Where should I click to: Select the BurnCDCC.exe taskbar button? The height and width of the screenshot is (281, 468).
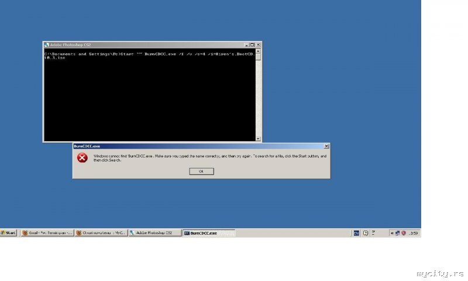(x=209, y=233)
